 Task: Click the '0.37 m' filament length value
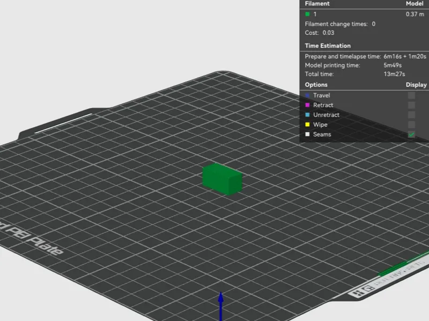point(415,14)
